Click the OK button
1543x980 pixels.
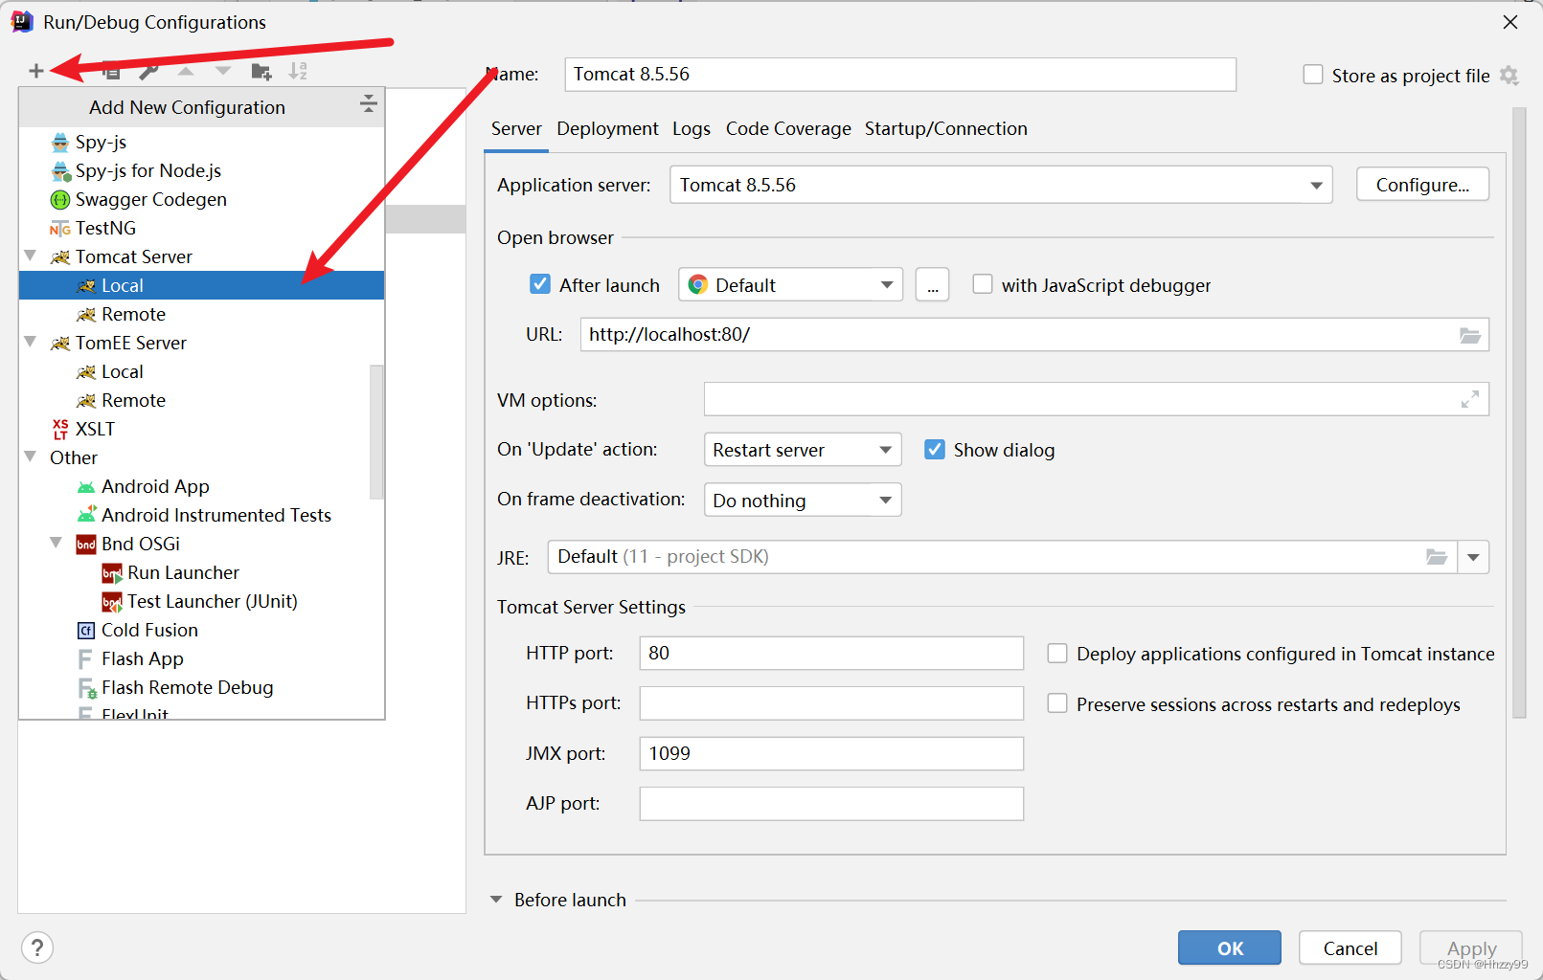click(1230, 947)
